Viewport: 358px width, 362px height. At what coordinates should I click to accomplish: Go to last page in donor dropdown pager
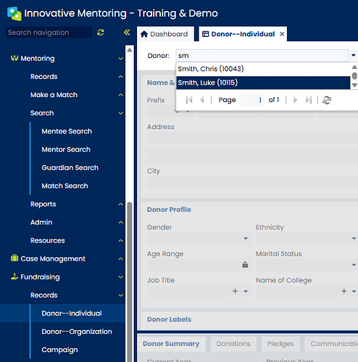click(x=309, y=100)
